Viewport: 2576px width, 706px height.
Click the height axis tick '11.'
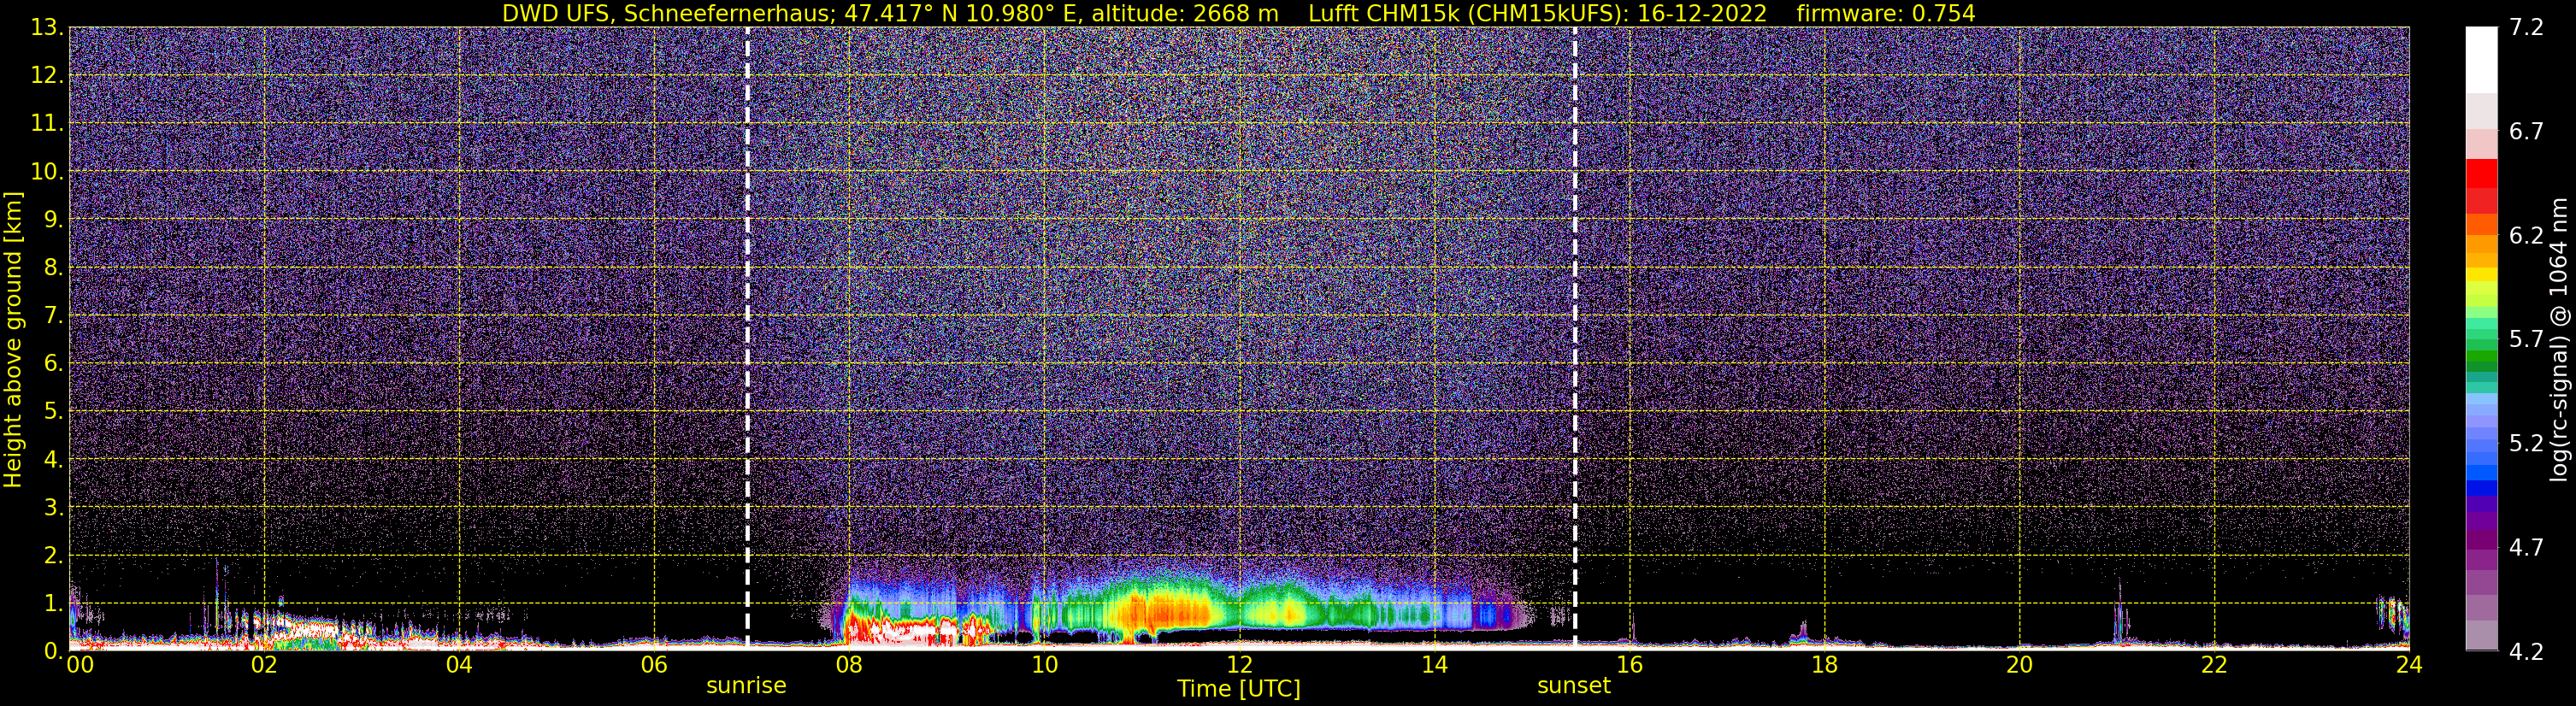point(47,124)
